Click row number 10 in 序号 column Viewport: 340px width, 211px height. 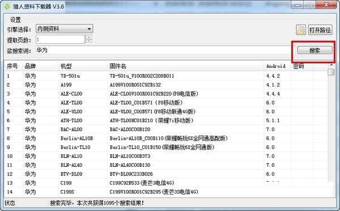click(10, 156)
